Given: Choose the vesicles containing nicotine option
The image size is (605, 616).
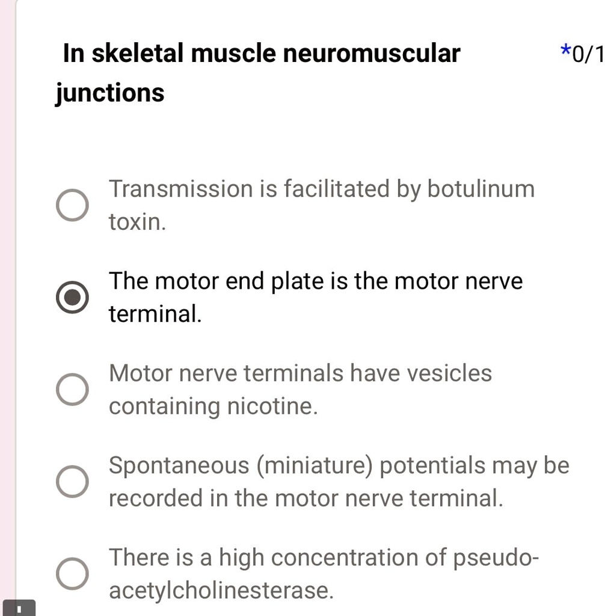Looking at the screenshot, I should 72,389.
